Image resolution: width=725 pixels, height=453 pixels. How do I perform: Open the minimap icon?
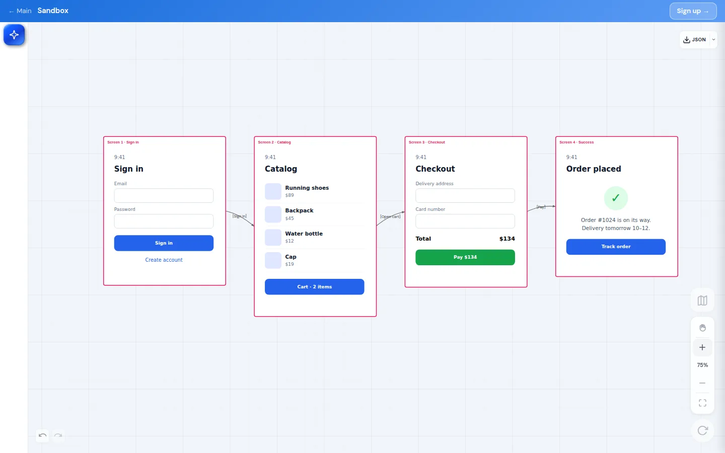[702, 300]
